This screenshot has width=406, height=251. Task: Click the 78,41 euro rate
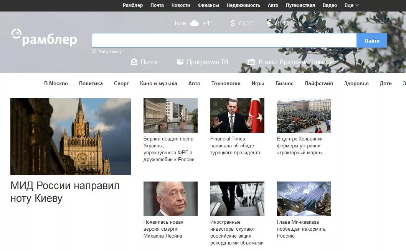coord(281,23)
